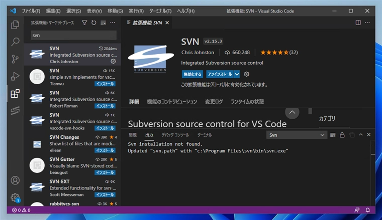
Task: Switch to 詳細 details tab
Action: point(134,102)
